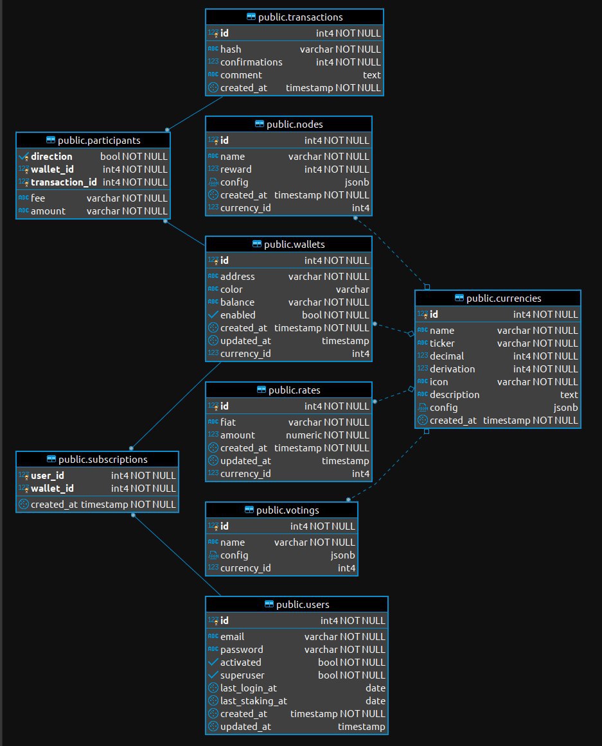
Task: Click the clock icon next to last_staking_at
Action: click(x=213, y=701)
